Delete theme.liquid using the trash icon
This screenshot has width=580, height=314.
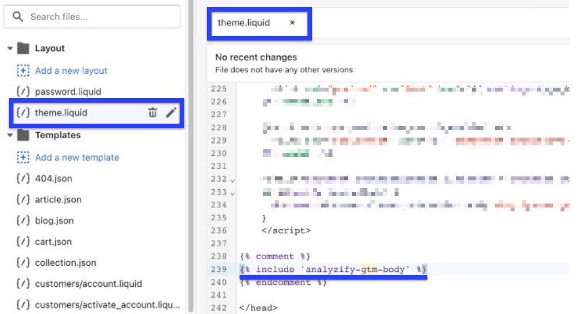coord(153,113)
